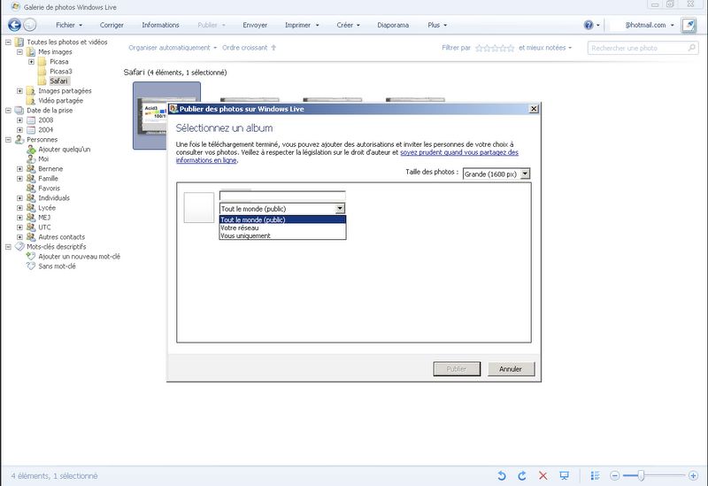Expand the Images partagées node
The image size is (708, 486).
[x=19, y=91]
